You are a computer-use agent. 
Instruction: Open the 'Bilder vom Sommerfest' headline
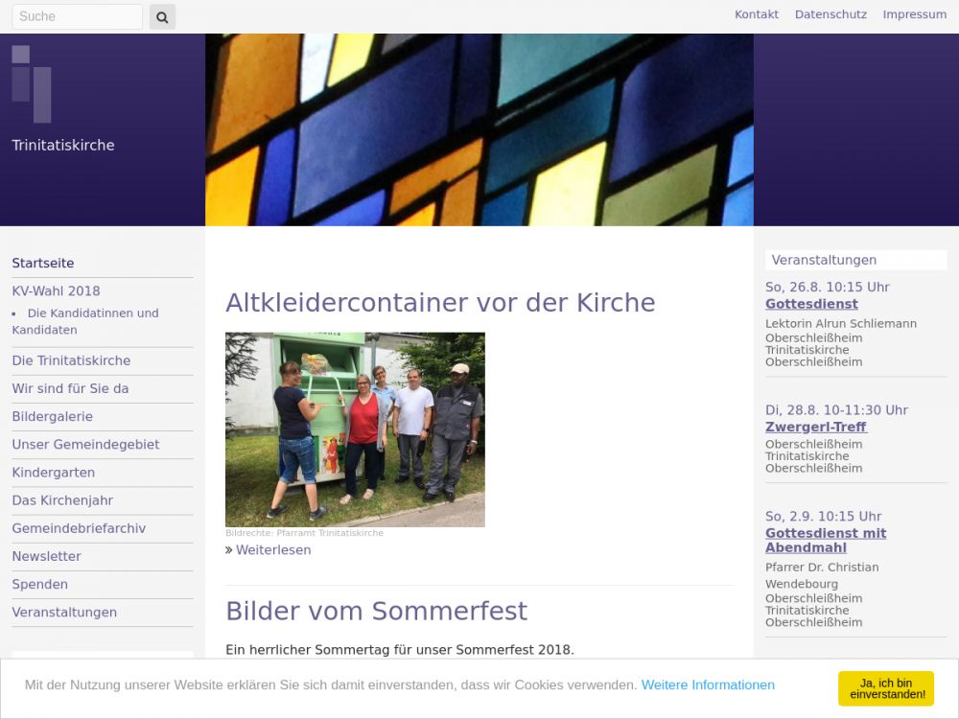click(376, 611)
